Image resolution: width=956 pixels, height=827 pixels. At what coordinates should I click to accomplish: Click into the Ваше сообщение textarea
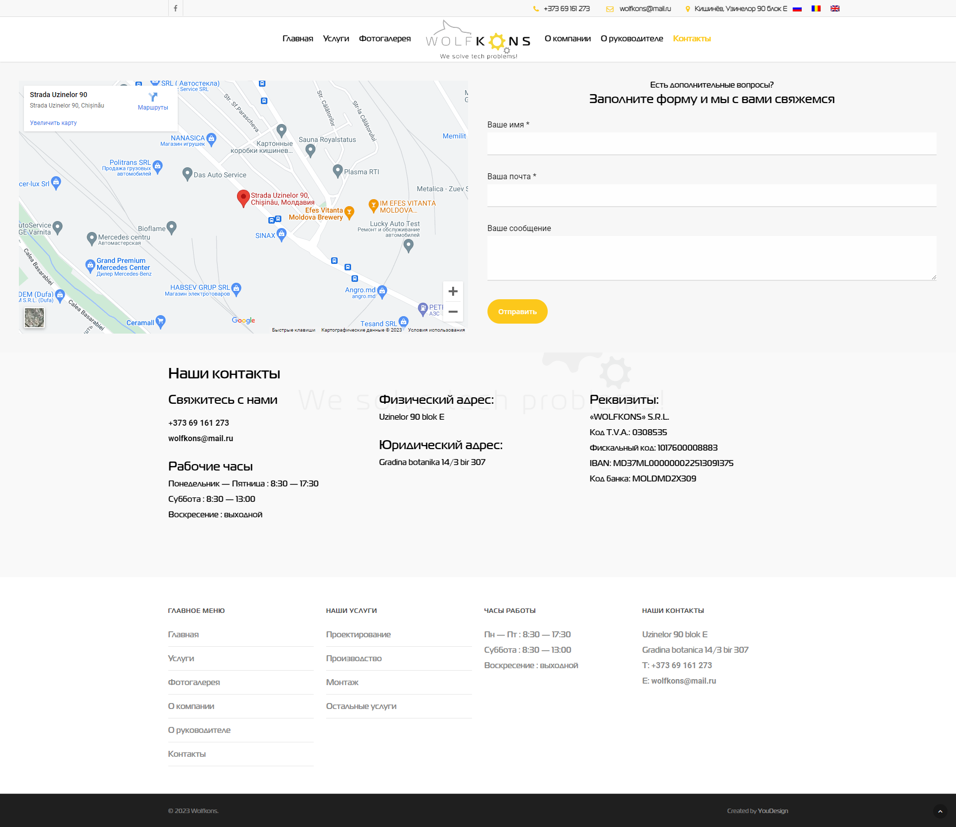click(711, 258)
